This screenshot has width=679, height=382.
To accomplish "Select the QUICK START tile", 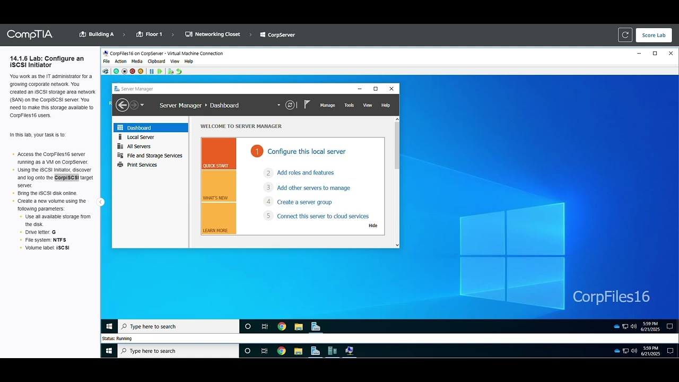I will (x=219, y=154).
